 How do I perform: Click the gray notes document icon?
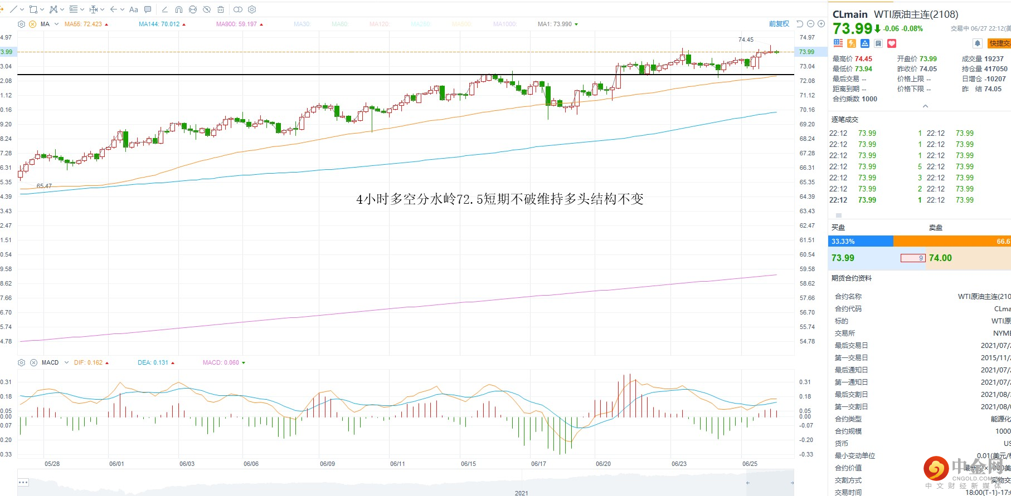[878, 43]
